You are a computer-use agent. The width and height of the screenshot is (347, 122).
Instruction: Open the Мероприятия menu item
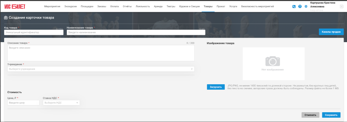[52, 7]
